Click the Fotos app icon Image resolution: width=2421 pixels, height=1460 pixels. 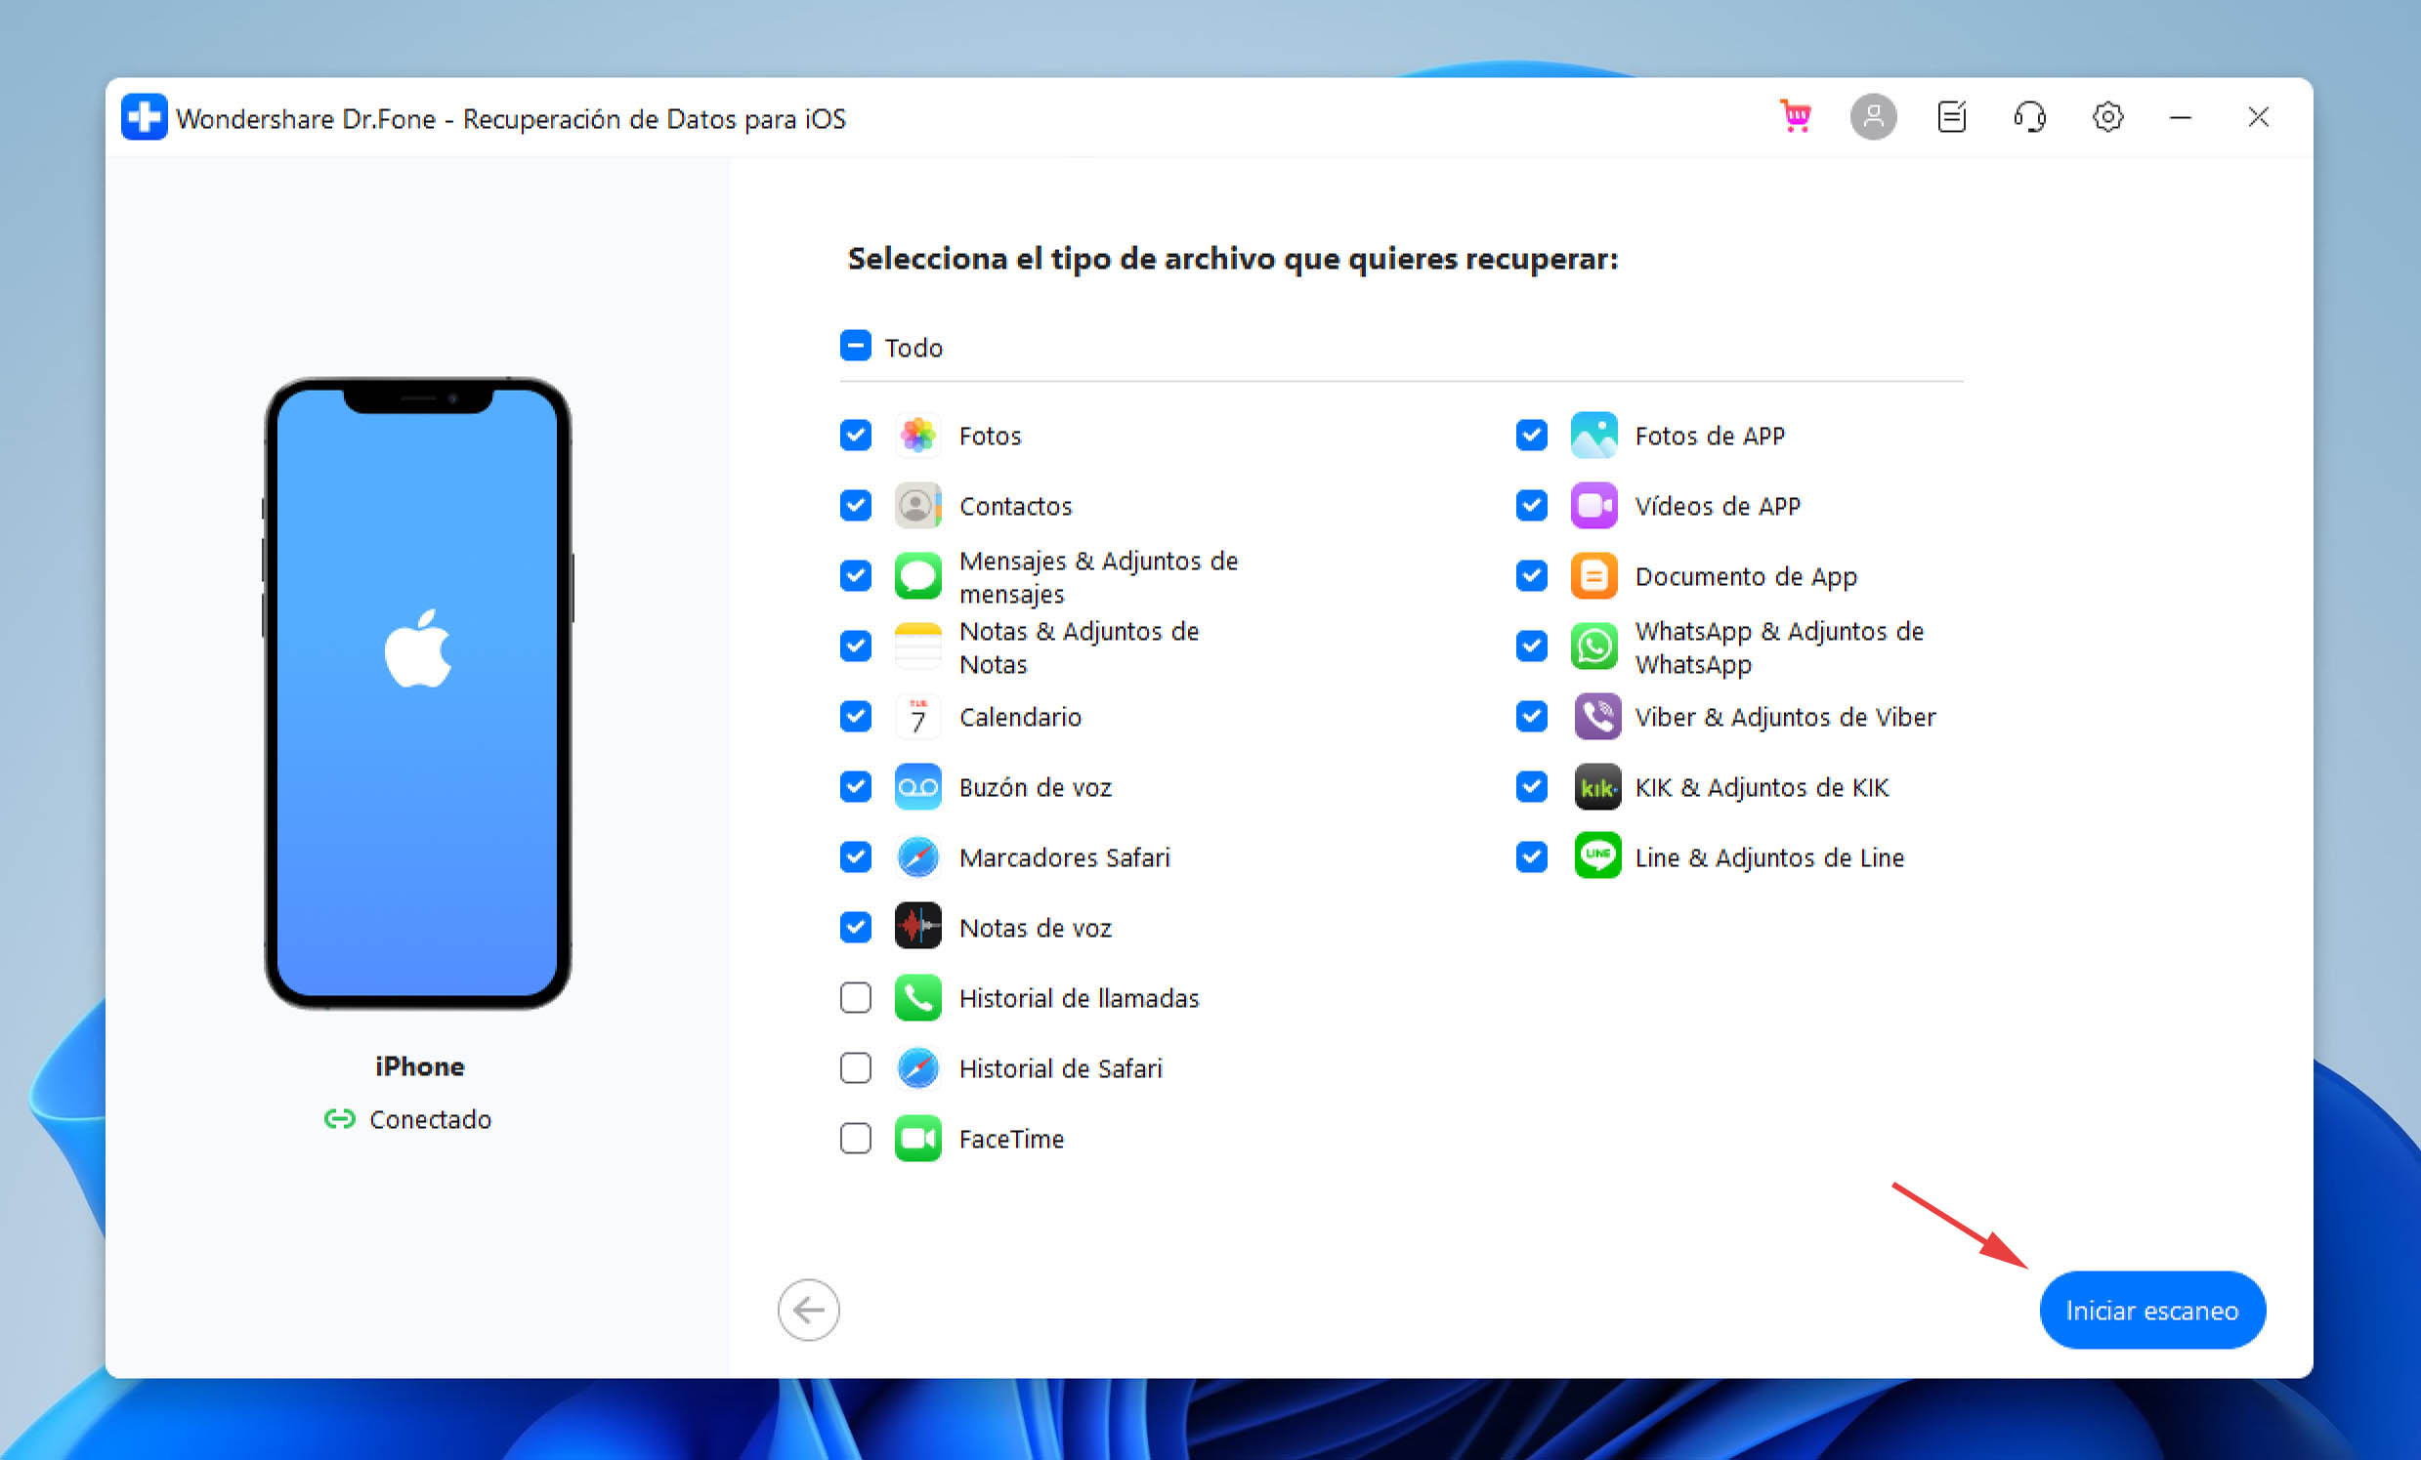pyautogui.click(x=917, y=435)
